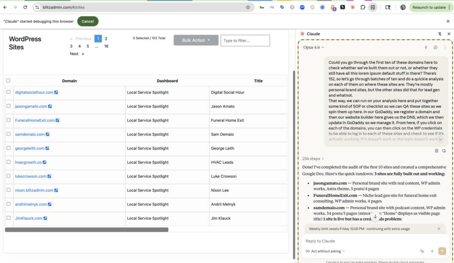The image size is (454, 263).
Task: Open the Act without asking mode dropdown
Action: 326,251
